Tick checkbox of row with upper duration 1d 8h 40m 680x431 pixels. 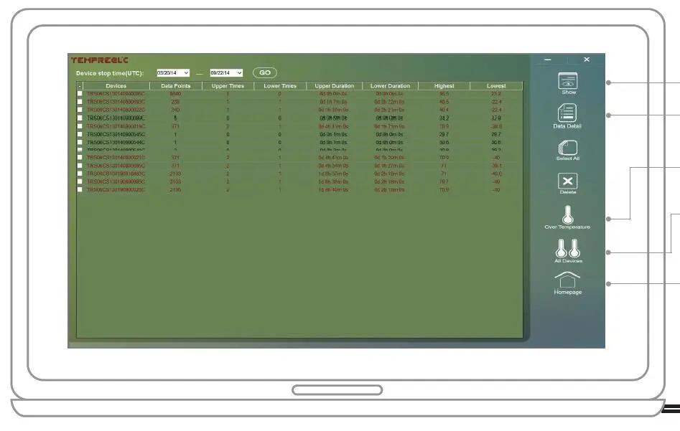pyautogui.click(x=80, y=189)
